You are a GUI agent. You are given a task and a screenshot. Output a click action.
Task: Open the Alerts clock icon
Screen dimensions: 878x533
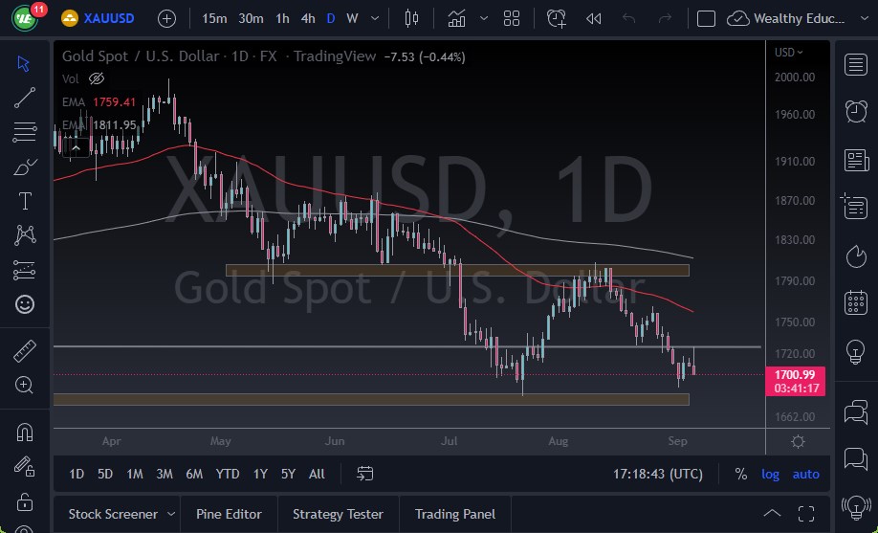[x=856, y=111]
